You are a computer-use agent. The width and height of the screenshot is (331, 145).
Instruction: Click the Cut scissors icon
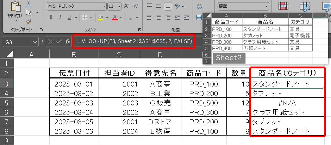(x=29, y=3)
